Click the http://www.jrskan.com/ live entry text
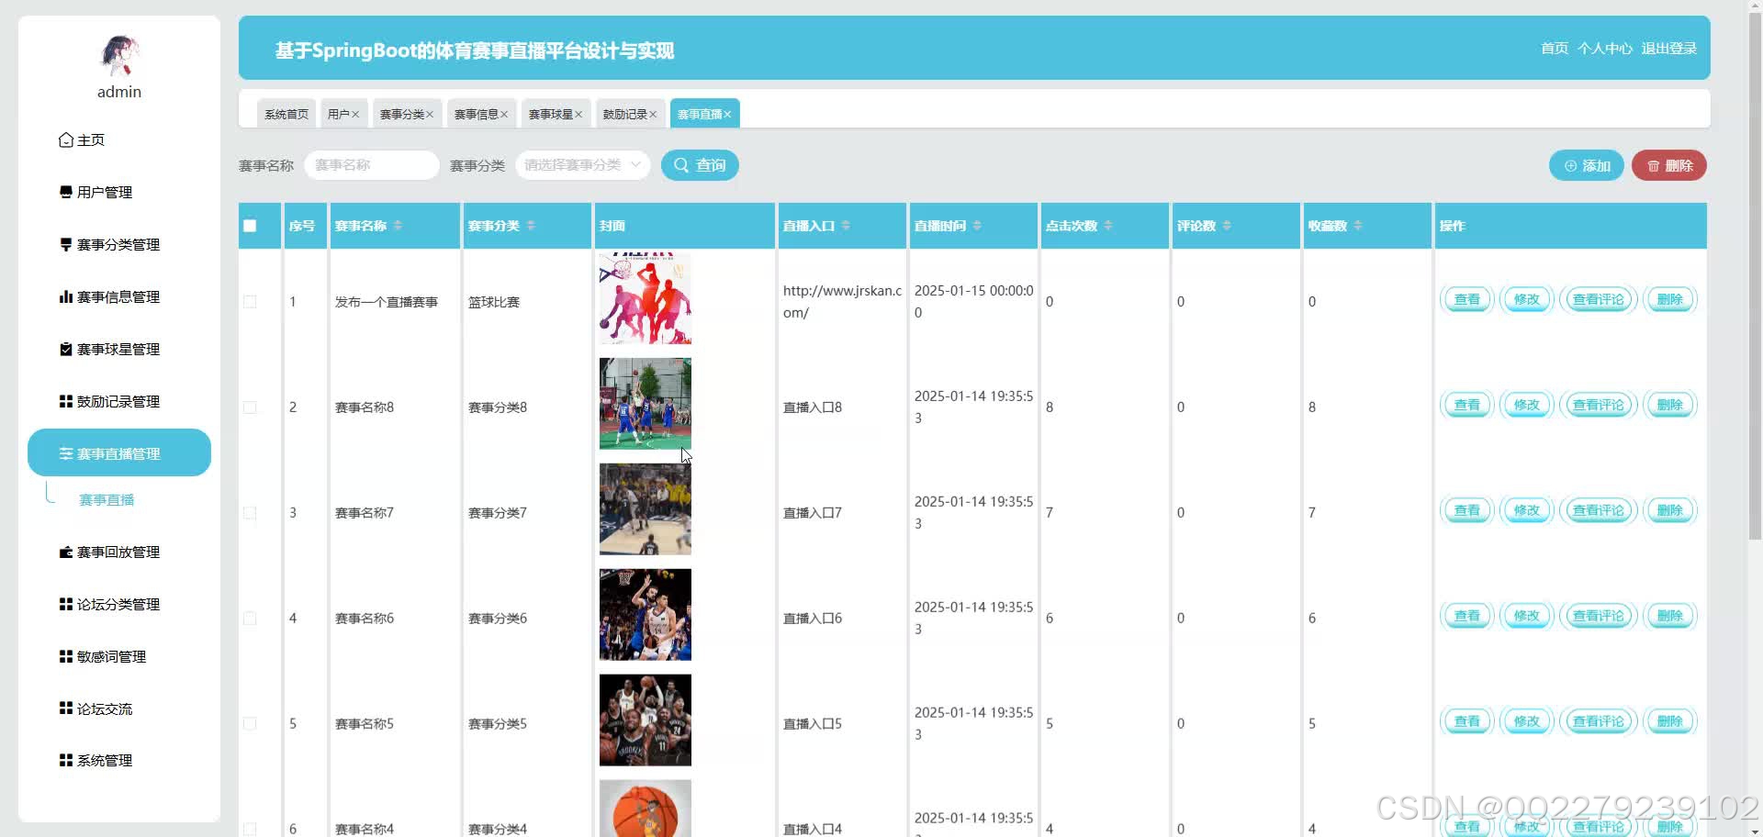This screenshot has height=837, width=1763. tap(842, 302)
